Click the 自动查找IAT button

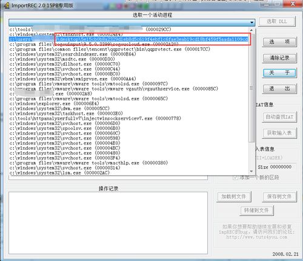coord(279,117)
